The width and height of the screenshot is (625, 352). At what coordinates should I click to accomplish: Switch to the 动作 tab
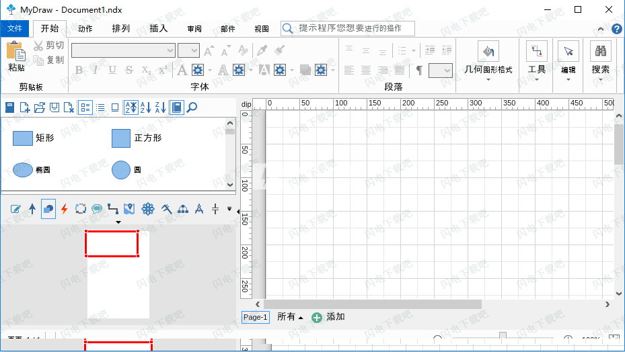85,29
